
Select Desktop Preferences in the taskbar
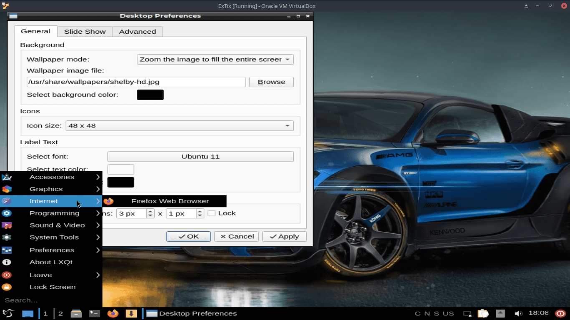pos(192,313)
